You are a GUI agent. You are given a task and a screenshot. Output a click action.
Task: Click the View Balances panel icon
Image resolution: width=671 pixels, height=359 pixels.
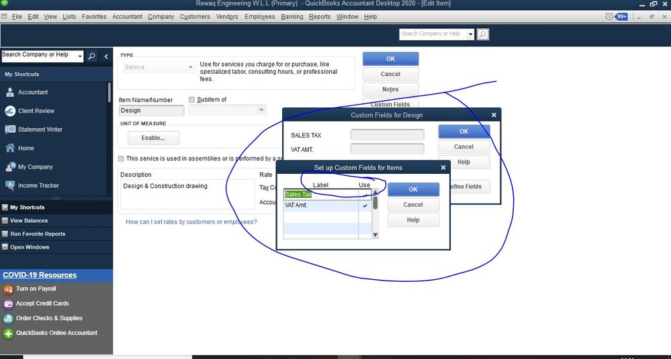coord(5,221)
